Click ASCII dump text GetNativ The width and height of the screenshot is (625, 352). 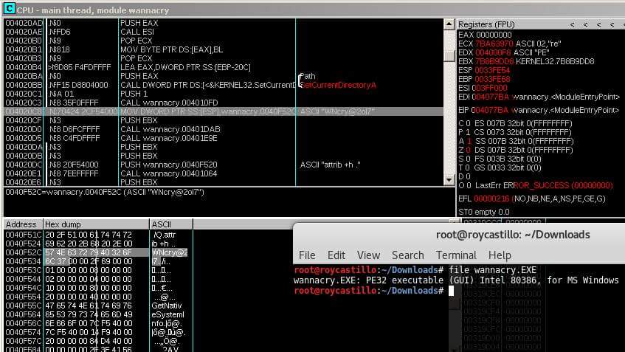click(167, 306)
